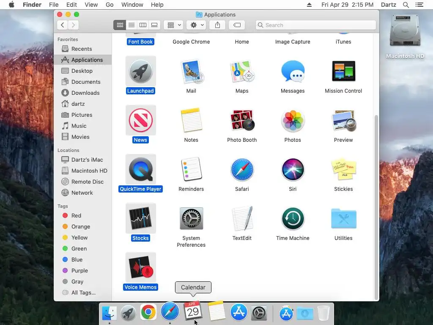The height and width of the screenshot is (325, 433).
Task: Select the News app icon
Action: click(x=140, y=120)
